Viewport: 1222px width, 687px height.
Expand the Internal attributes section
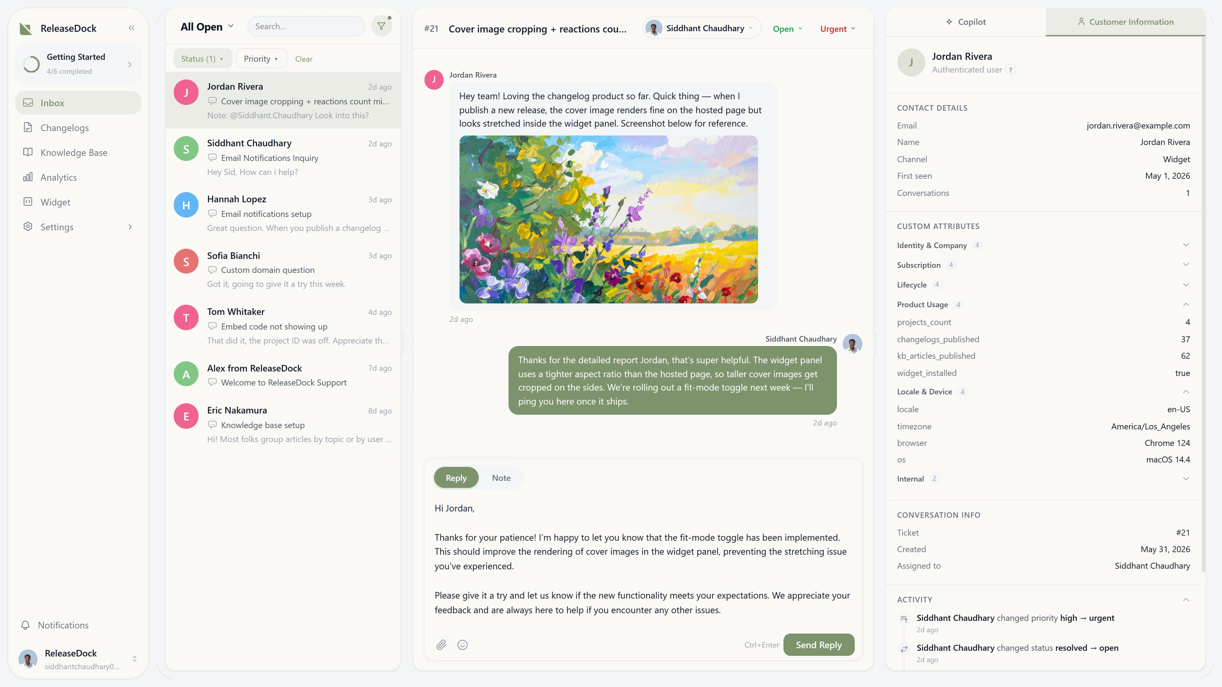click(x=1043, y=478)
